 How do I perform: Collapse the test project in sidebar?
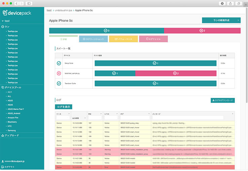coord(3,21)
